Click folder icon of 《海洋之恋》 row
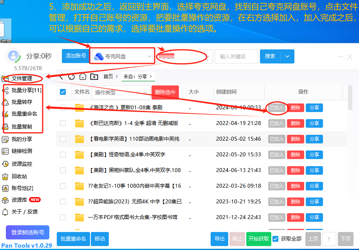This screenshot has width=359, height=250. (x=79, y=108)
